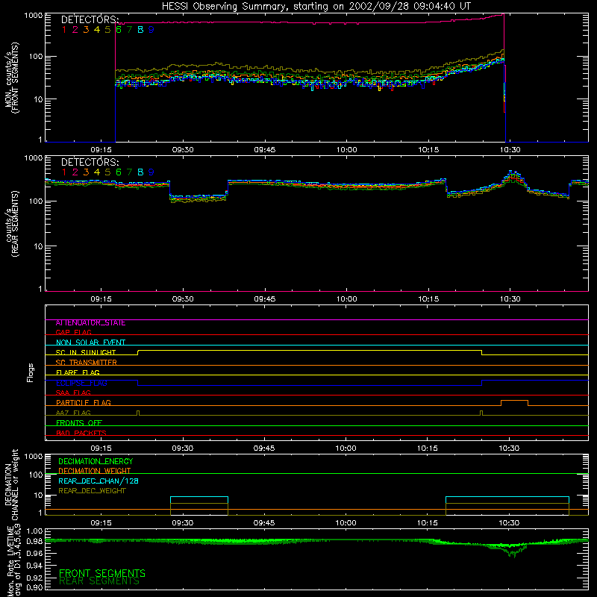Click the BAD_PACKETS flag label
597x597 pixels.
(x=81, y=433)
